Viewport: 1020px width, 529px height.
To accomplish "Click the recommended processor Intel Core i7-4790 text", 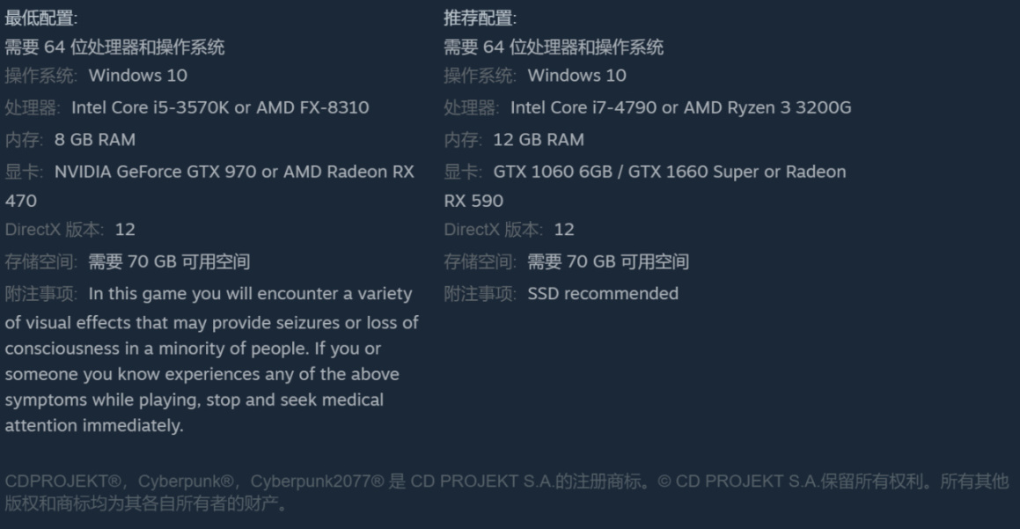I will tap(583, 107).
